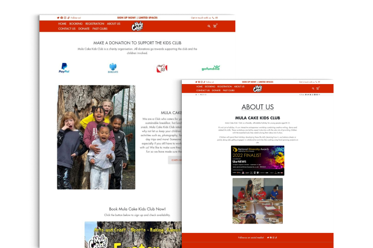Click SIGN UP NOW banner on About Us page
Image resolution: width=373 pixels, height=248 pixels.
tap(257, 82)
